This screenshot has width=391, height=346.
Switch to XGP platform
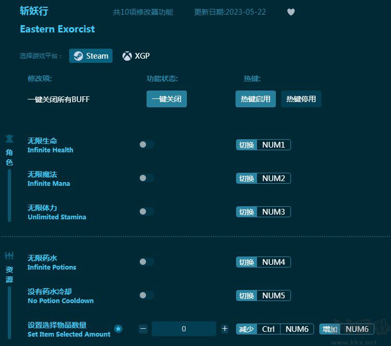(136, 56)
